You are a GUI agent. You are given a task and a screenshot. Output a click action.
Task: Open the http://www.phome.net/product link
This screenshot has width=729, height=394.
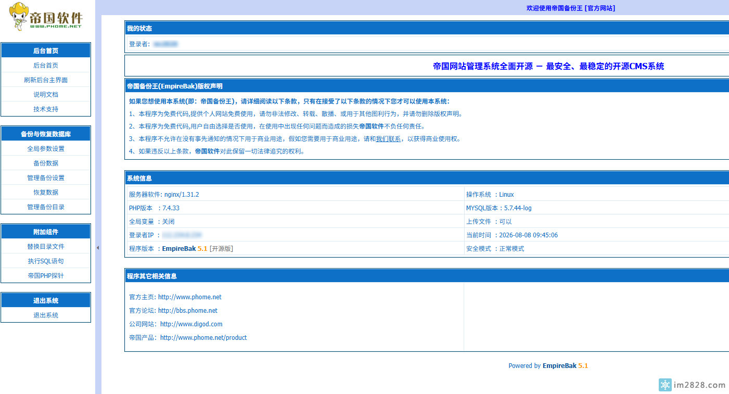[203, 338]
